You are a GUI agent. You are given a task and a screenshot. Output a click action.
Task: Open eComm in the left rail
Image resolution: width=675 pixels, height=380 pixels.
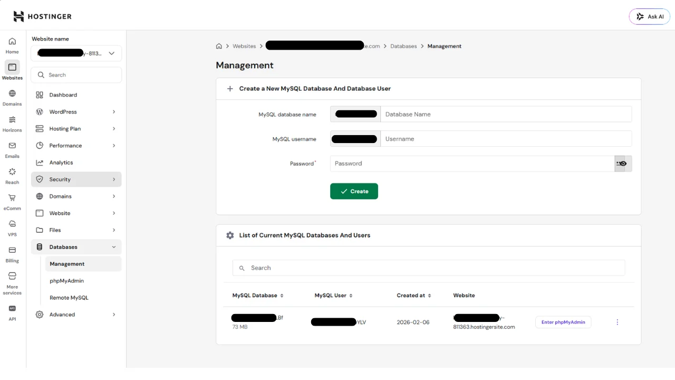12,202
